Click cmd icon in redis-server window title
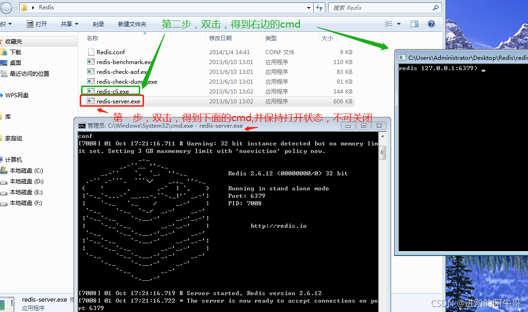The height and width of the screenshot is (312, 528). click(x=82, y=126)
